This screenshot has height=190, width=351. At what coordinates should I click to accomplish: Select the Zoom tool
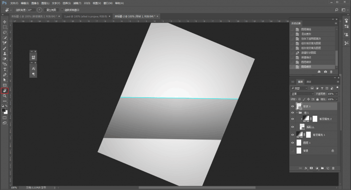(4, 96)
